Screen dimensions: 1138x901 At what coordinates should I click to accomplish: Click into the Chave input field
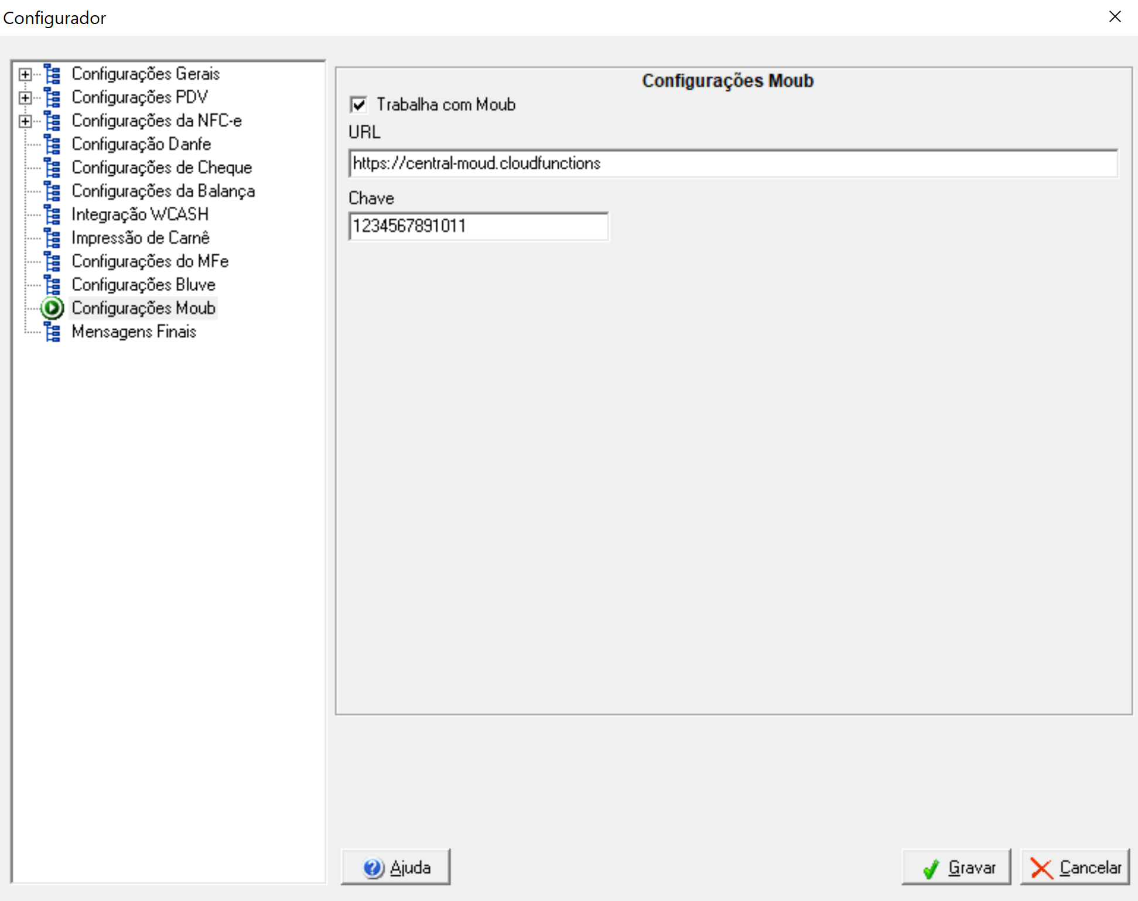click(479, 226)
